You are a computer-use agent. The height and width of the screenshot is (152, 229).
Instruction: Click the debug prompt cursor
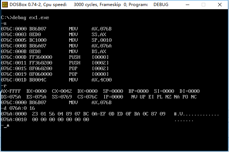(5, 127)
